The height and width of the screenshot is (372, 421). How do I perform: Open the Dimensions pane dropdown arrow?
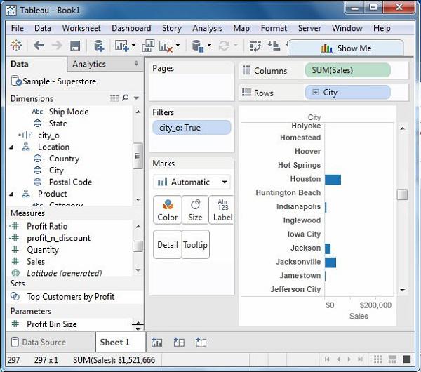136,98
